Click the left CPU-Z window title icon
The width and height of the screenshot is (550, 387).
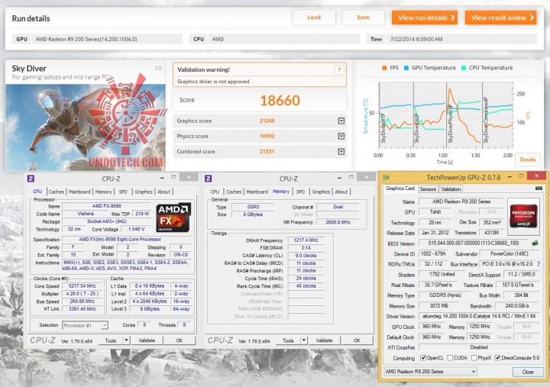coord(31,179)
